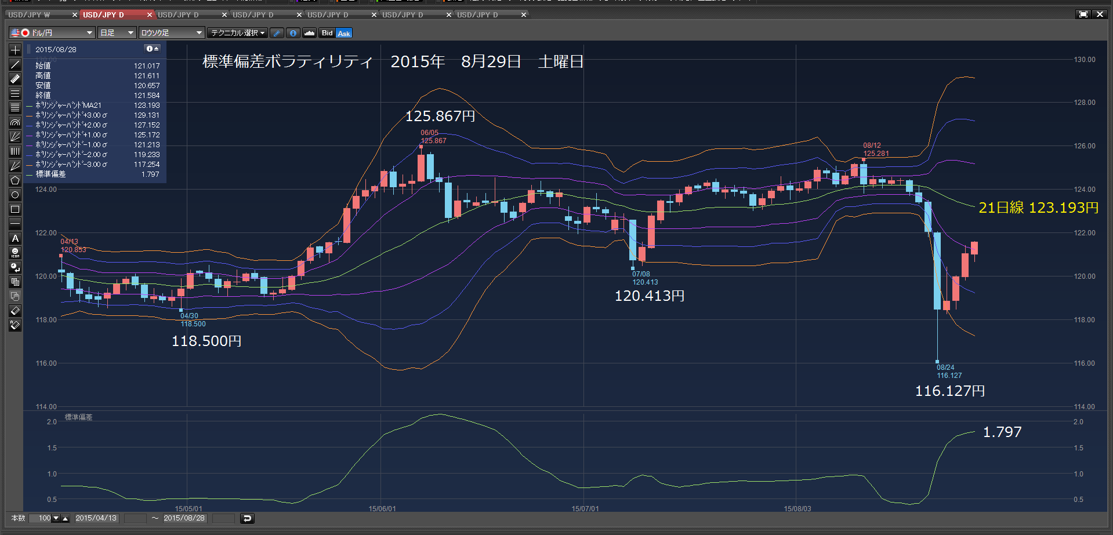Click the 本数 value field showing 100
Screen dimensions: 1113x535
(40, 518)
